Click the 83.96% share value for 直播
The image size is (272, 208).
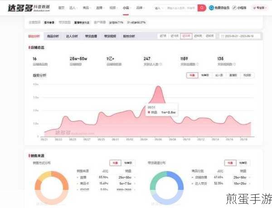pos(103,177)
